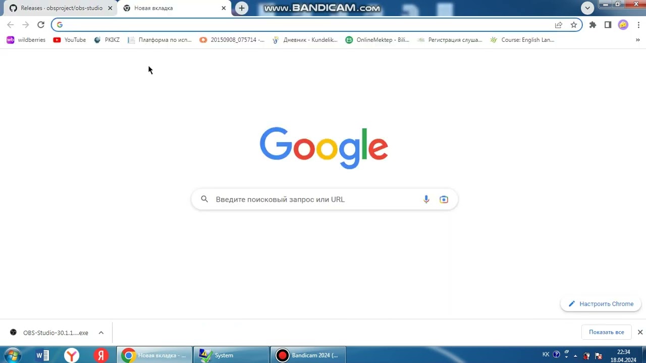646x363 pixels.
Task: Switch to Bandicam 2024 in the taskbar
Action: (x=308, y=355)
